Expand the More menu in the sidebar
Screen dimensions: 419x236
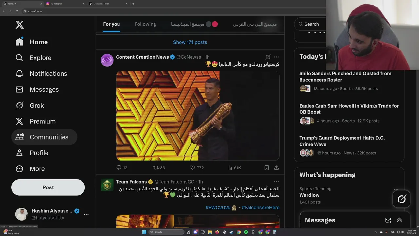pos(30,169)
